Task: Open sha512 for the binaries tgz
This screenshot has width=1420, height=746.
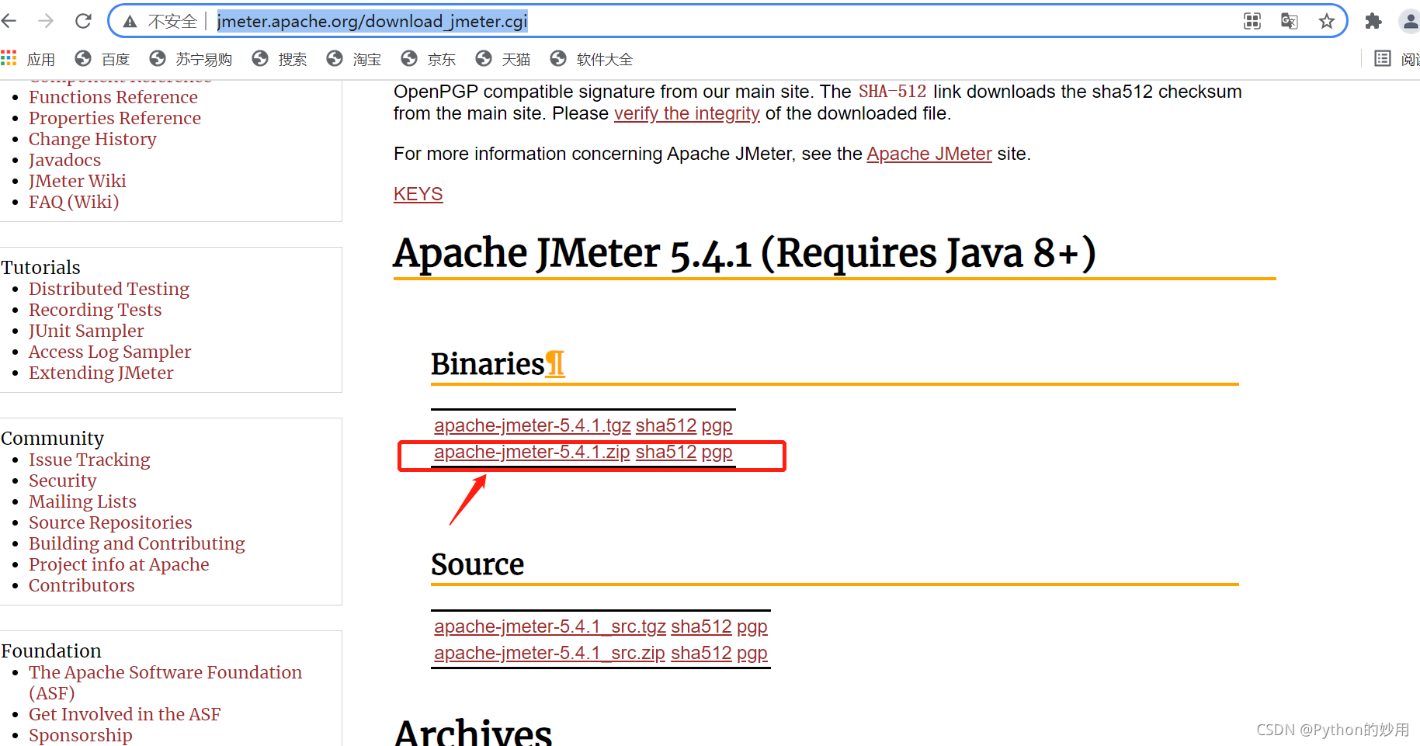Action: point(666,425)
